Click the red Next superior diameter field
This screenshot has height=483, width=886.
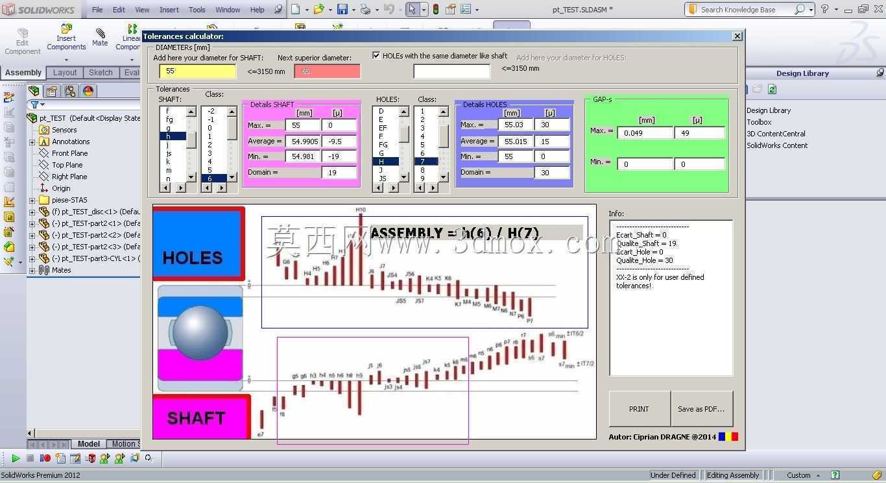[x=327, y=71]
